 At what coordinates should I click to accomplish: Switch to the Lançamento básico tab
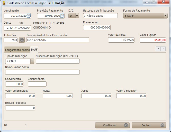pyautogui.click(x=17, y=50)
